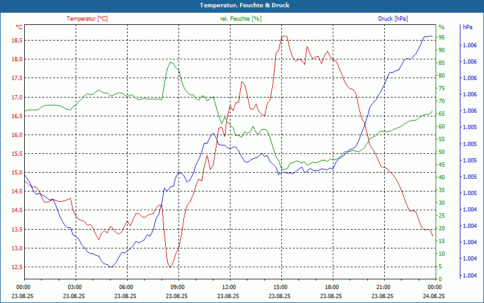
Task: Select the 12:00 tick on the time axis
Action: tap(229, 287)
